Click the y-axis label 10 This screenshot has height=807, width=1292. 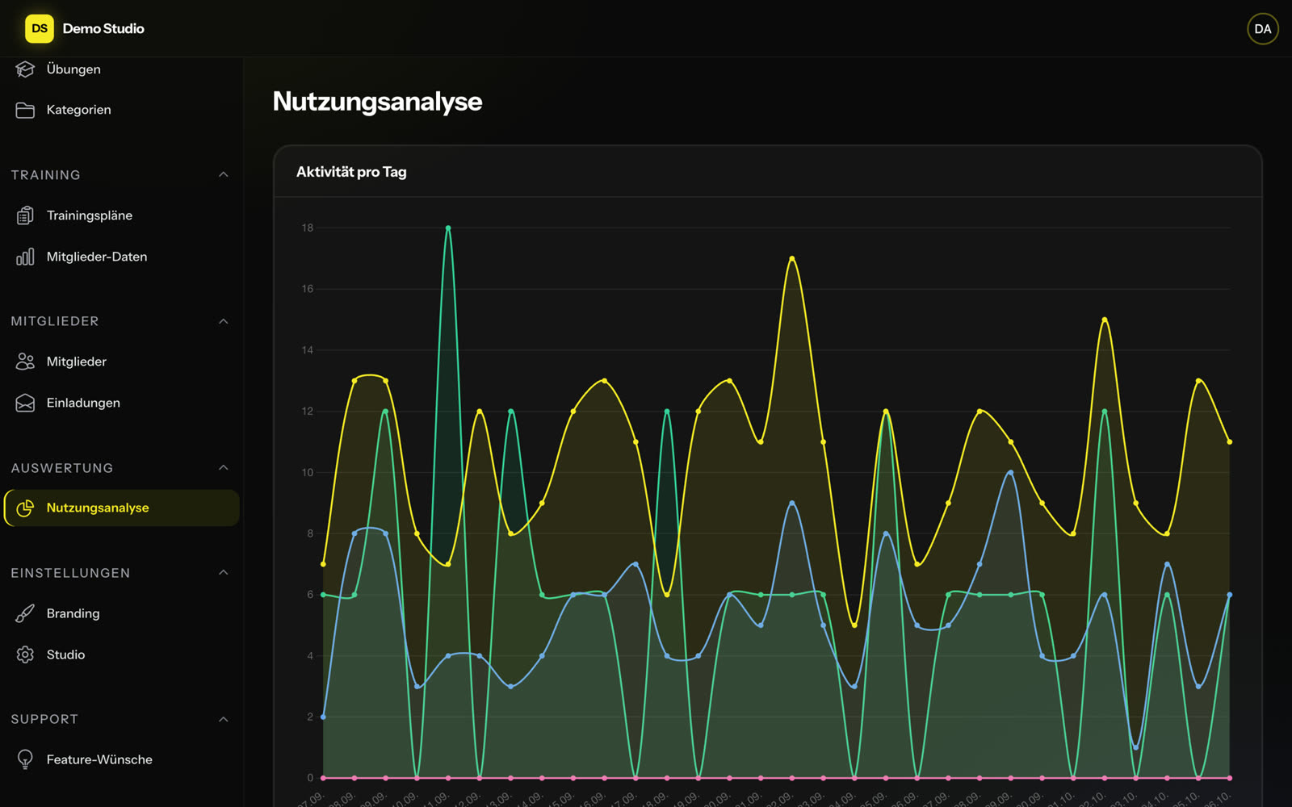(307, 472)
